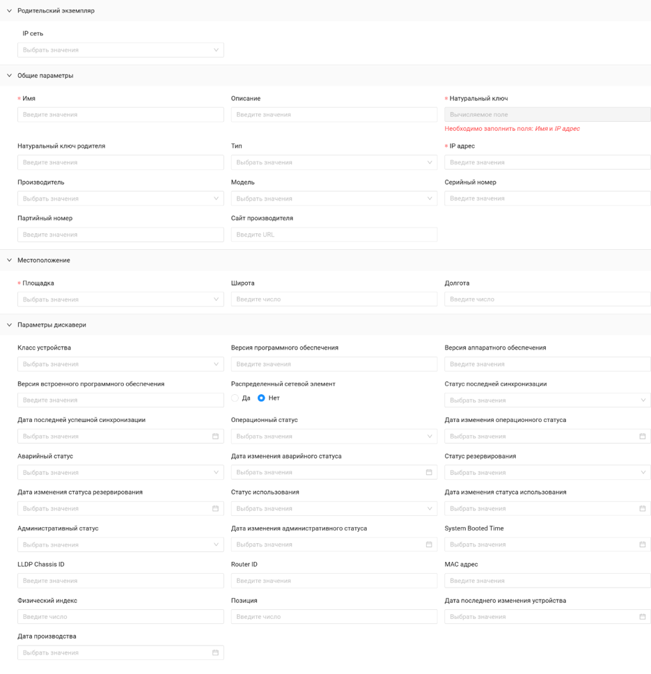Screen dimensions: 651x674
Task: Open calendar for Дата изменения статуса резервирования
Action: pyautogui.click(x=215, y=509)
